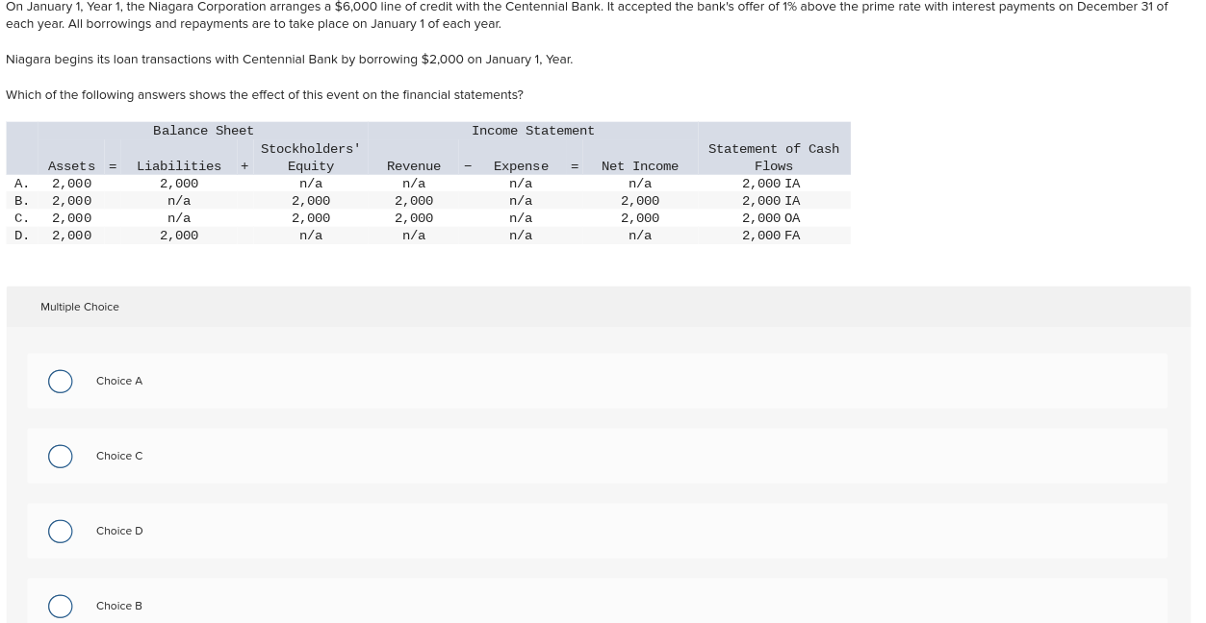Image resolution: width=1206 pixels, height=623 pixels.
Task: Select the Choice D radio button
Action: point(60,531)
